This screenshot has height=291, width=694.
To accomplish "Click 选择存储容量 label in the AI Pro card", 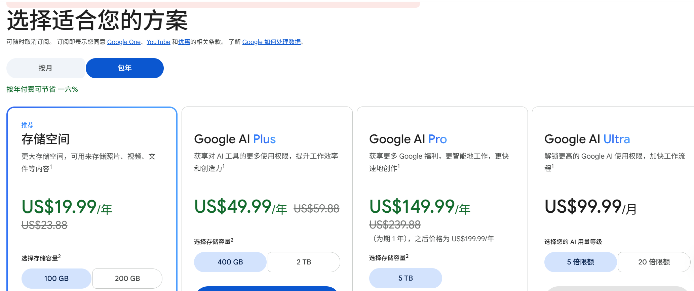I will (389, 258).
